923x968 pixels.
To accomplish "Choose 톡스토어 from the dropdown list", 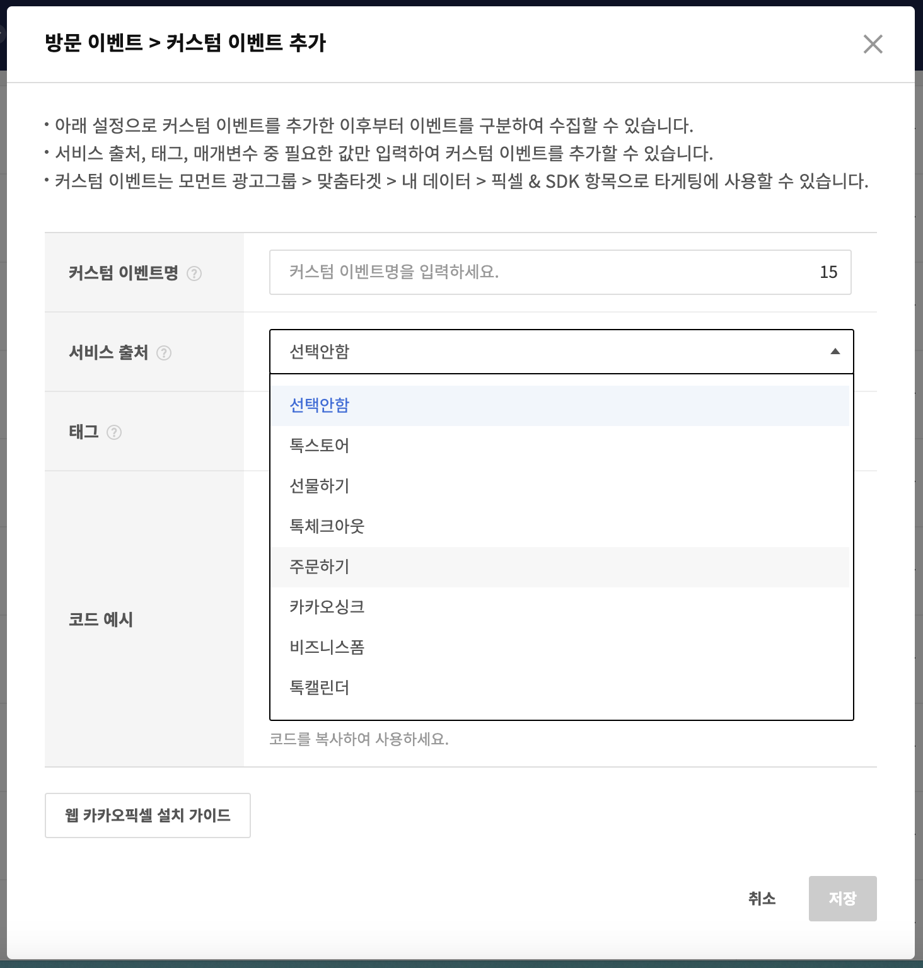I will (319, 446).
